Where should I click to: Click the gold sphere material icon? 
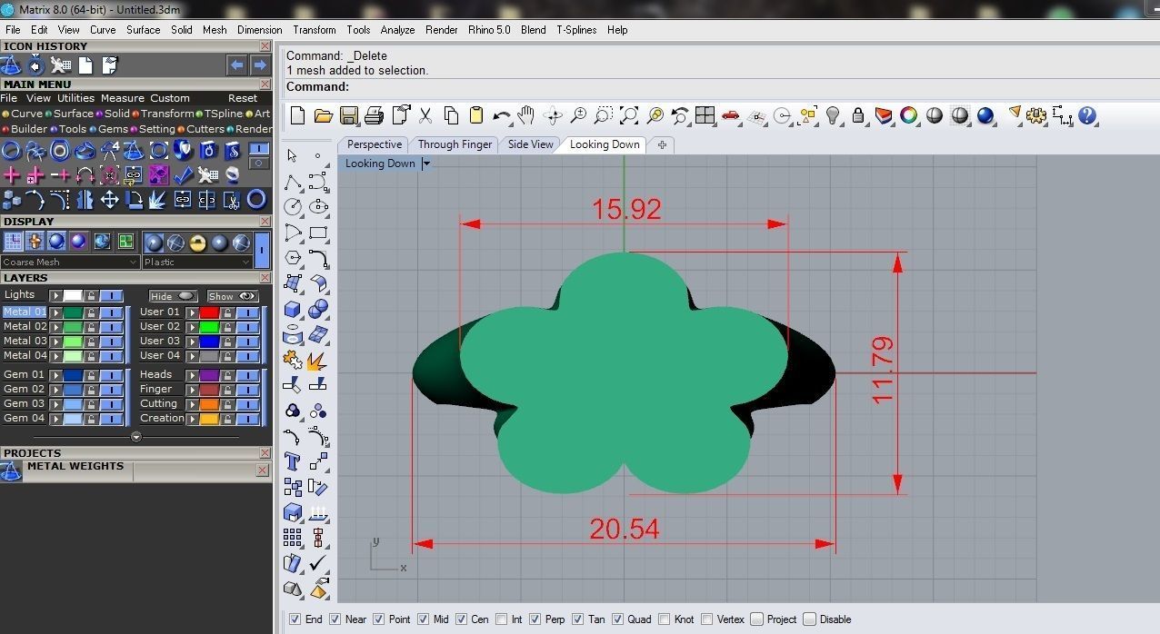coord(197,243)
